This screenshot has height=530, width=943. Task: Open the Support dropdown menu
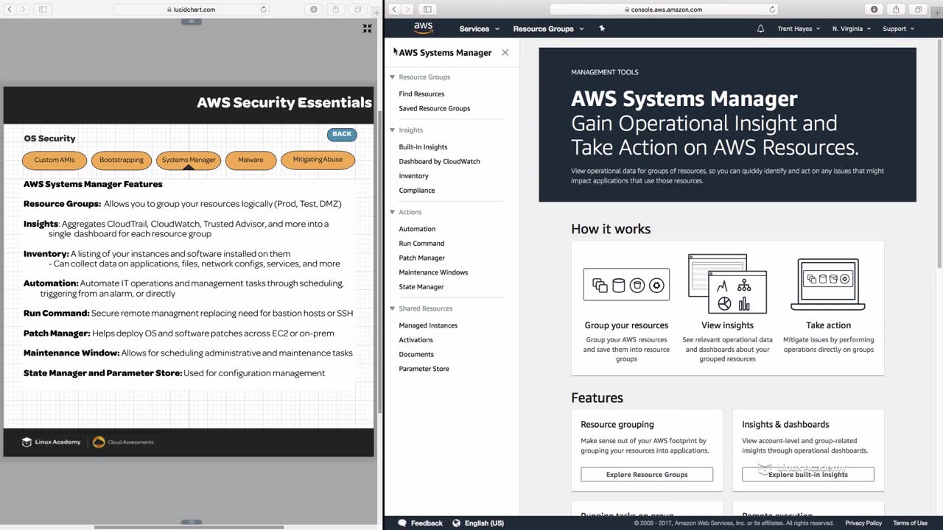pos(898,29)
